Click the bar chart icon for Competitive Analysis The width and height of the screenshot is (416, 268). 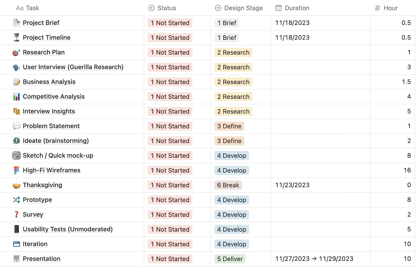pos(16,97)
